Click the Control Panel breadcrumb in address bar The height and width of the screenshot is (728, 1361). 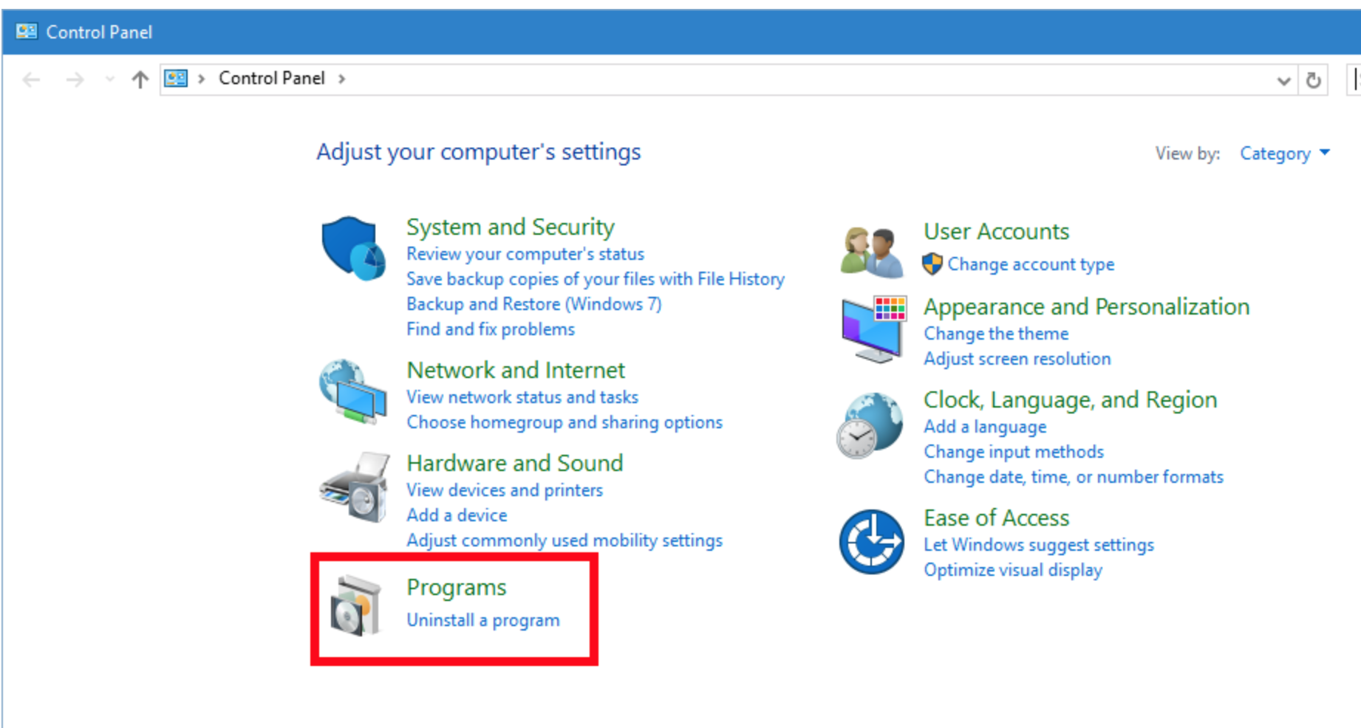(271, 78)
